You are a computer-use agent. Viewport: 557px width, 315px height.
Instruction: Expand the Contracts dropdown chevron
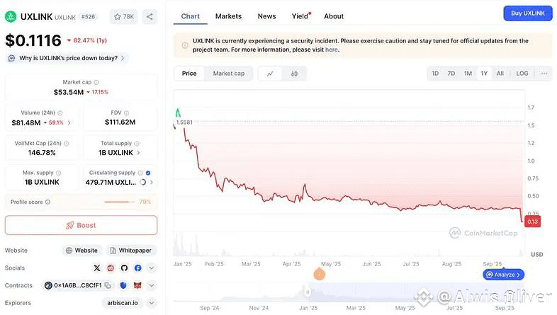[x=152, y=285]
